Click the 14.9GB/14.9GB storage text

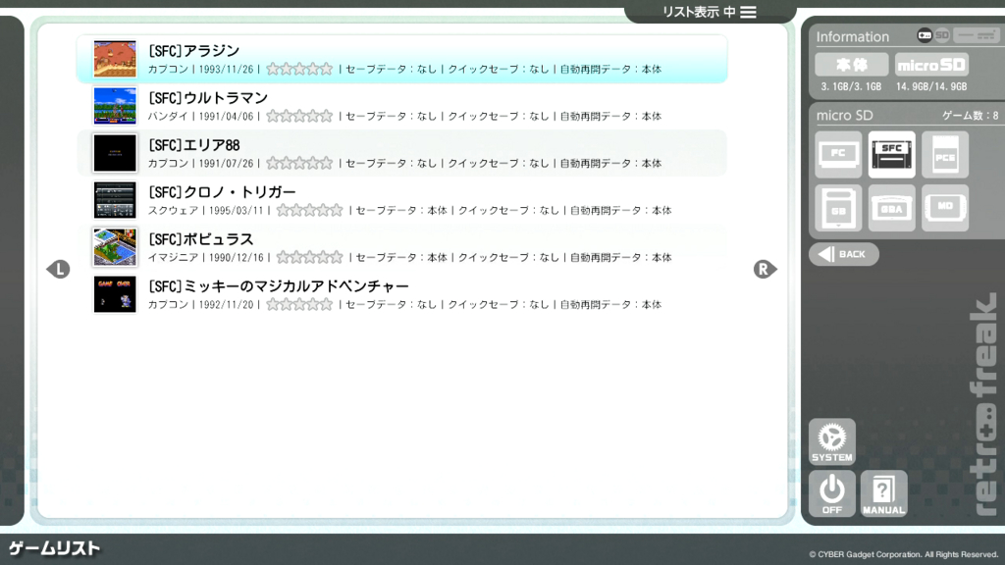tap(931, 86)
